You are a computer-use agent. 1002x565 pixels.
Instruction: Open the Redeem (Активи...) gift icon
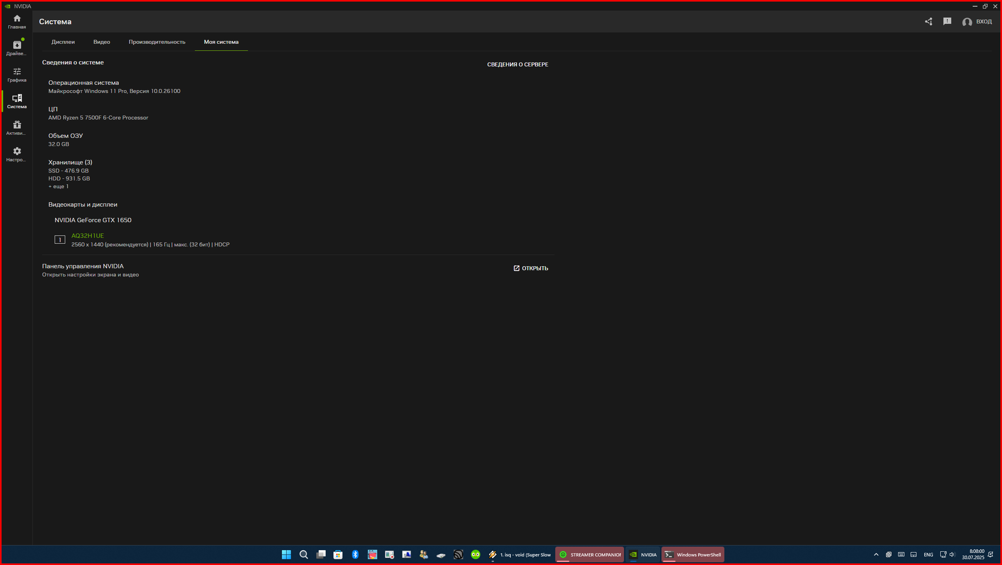(x=17, y=128)
